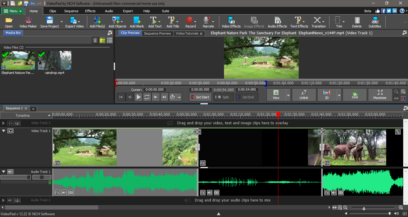408x217 pixels.
Task: Expand Video Track 2 with its triangle
Action: click(x=4, y=123)
